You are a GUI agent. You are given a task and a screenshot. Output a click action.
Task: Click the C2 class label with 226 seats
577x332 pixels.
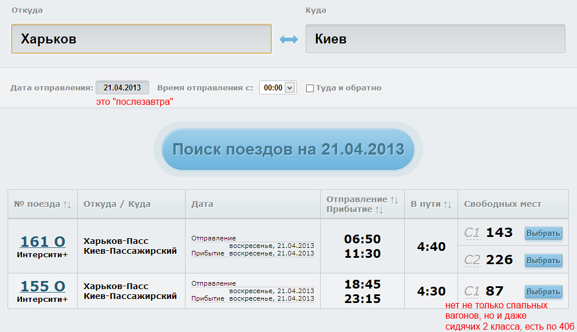click(472, 260)
